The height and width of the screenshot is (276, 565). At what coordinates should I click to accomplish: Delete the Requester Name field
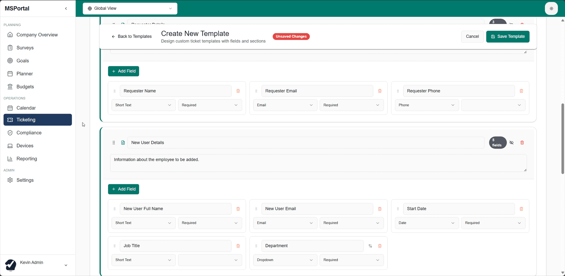(238, 91)
